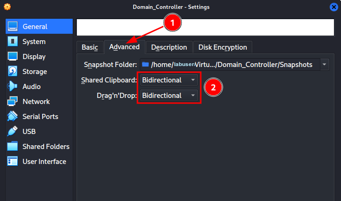The image size is (341, 201).
Task: Click the Snapshot Folder label
Action: (x=111, y=65)
